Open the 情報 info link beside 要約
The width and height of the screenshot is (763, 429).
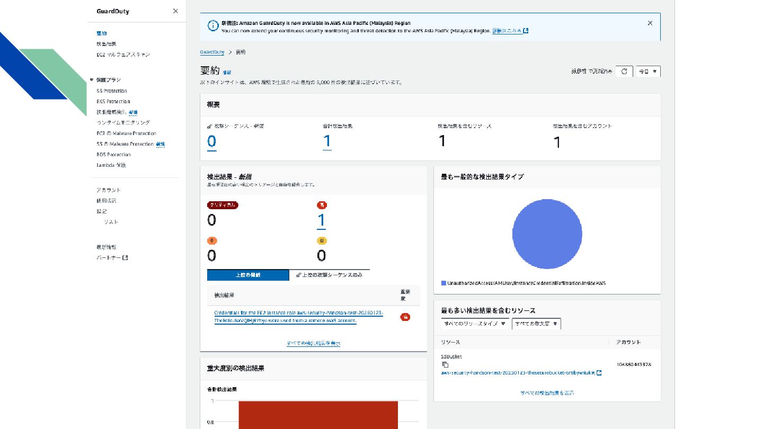(x=227, y=72)
